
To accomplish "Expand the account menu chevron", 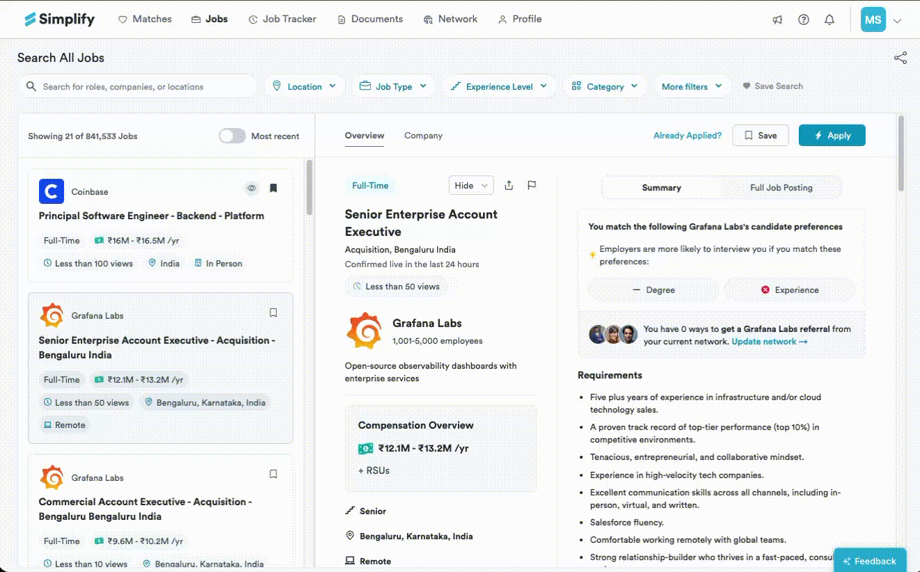I will click(x=898, y=21).
